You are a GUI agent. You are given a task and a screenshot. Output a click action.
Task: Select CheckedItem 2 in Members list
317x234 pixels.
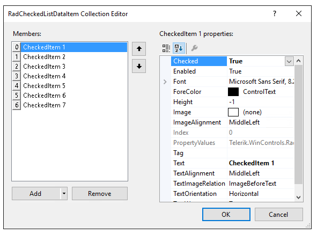[74, 57]
